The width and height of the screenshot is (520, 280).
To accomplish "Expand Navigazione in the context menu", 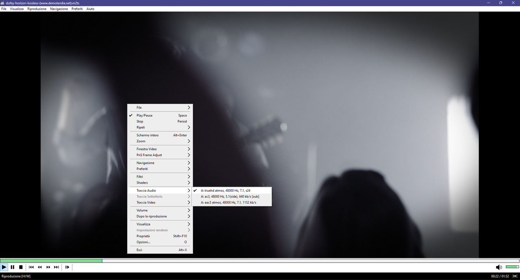I will click(x=160, y=163).
